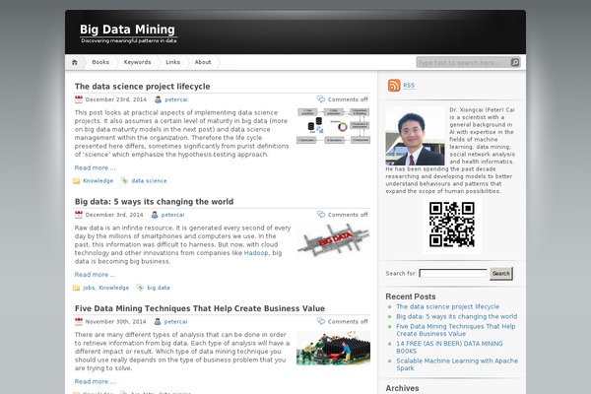Follow the Hadoop link in post text
This screenshot has width=591, height=394.
(x=256, y=253)
